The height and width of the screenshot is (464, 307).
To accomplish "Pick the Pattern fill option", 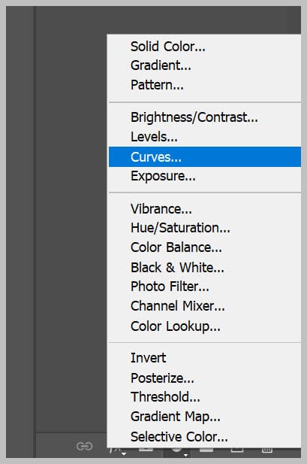I will coord(204,85).
